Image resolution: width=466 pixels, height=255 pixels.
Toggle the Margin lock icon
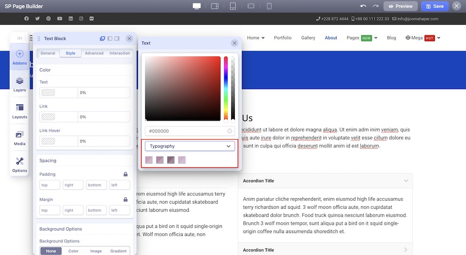coord(125,200)
